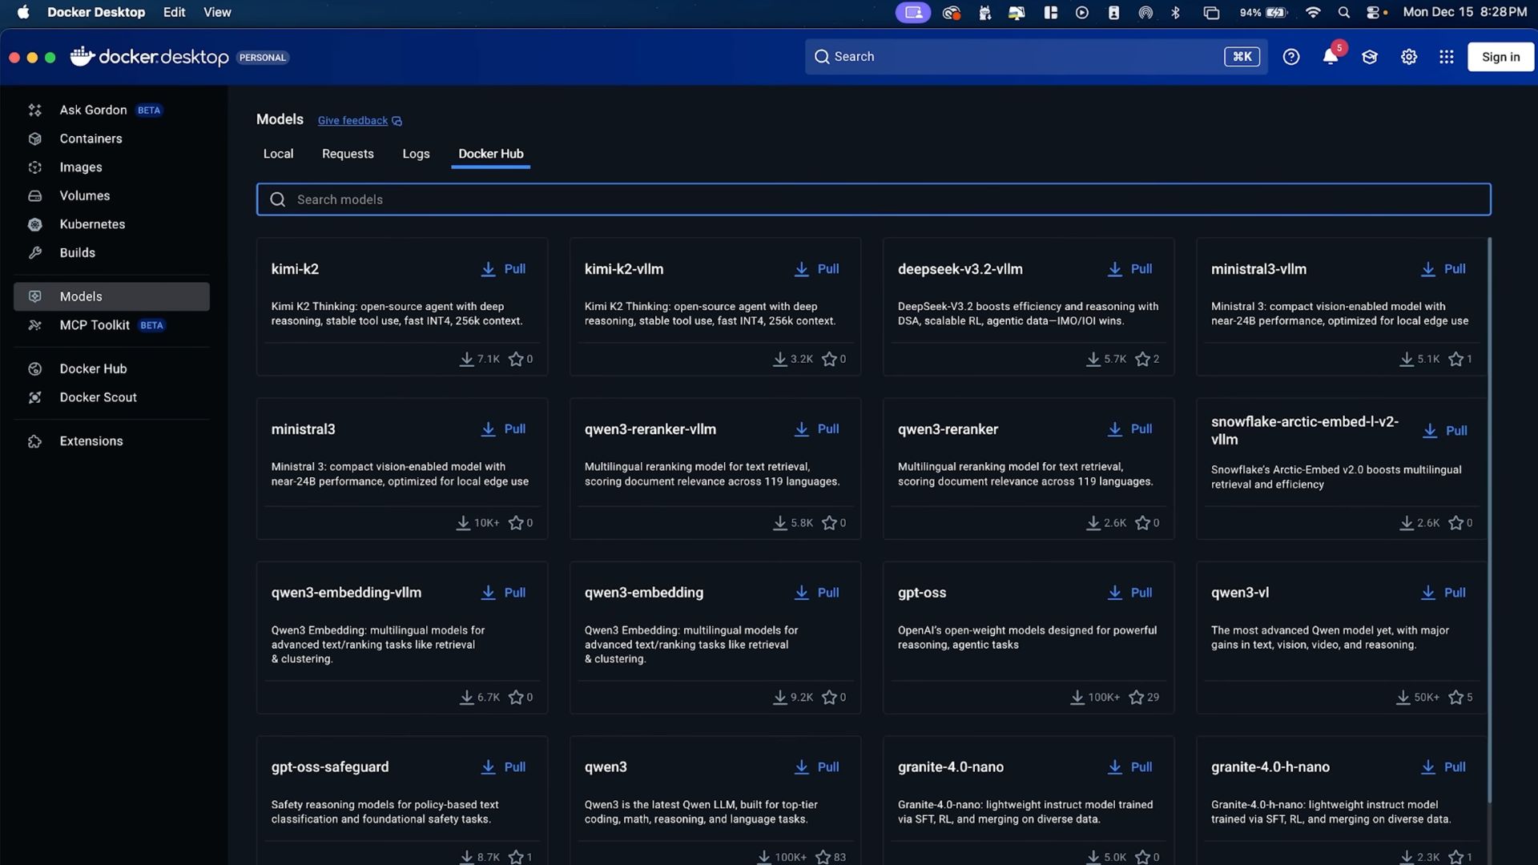
Task: Switch to the Local tab
Action: coord(278,154)
